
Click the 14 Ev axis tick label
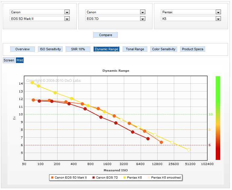pyautogui.click(x=21, y=83)
